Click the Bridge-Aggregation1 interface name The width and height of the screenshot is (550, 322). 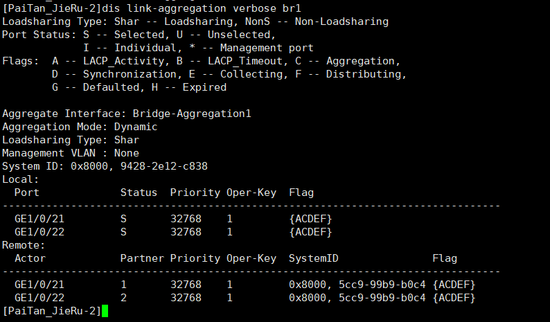[192, 114]
